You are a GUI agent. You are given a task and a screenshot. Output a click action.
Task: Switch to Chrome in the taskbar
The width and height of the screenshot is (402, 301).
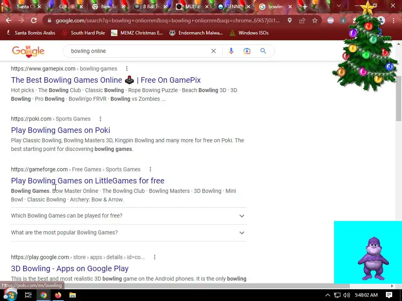[x=44, y=295]
